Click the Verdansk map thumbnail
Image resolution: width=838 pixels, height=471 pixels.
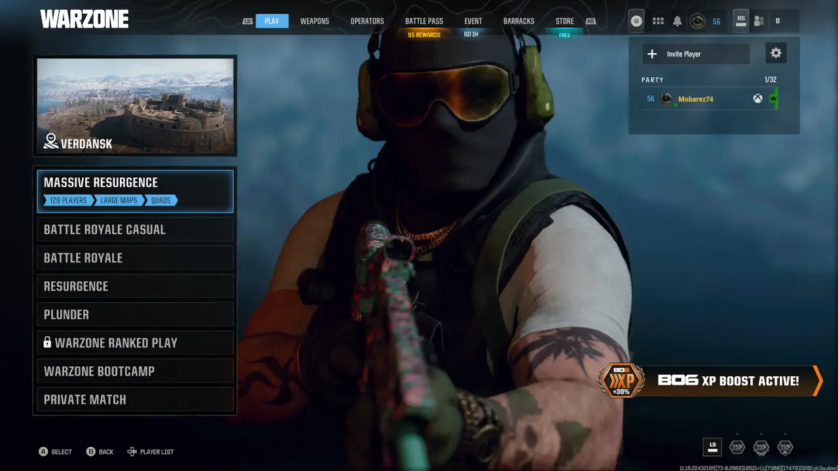135,105
